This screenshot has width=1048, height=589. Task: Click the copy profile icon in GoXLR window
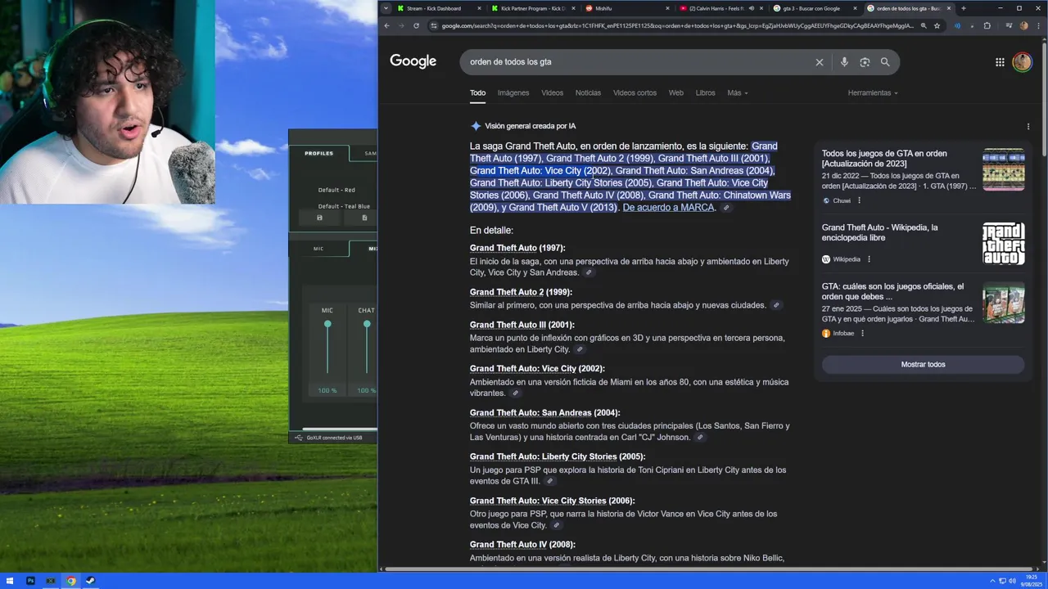(x=364, y=218)
